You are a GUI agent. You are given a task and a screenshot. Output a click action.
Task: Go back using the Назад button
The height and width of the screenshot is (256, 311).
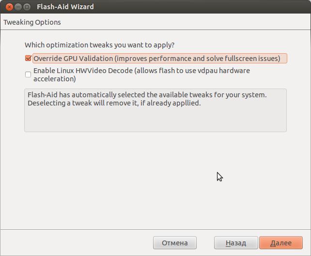tap(236, 243)
